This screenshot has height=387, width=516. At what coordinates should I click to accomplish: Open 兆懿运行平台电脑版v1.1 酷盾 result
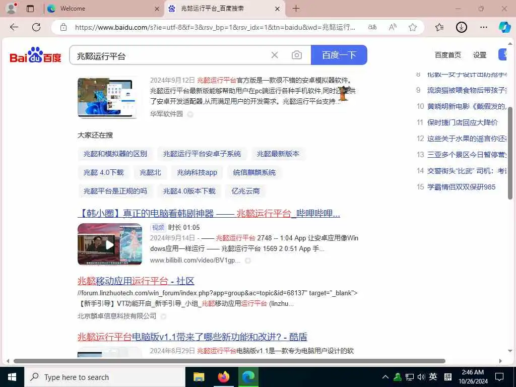pyautogui.click(x=192, y=337)
